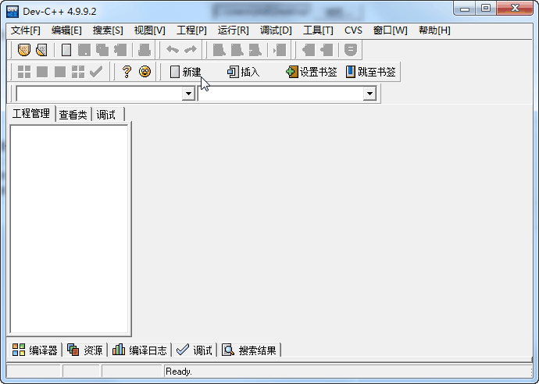
Task: Open the CVS menu
Action: coord(353,30)
